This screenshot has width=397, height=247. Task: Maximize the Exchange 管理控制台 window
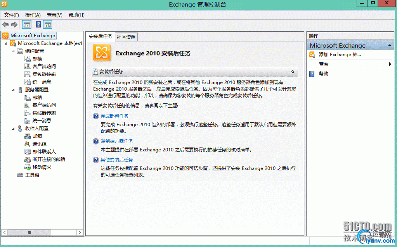[x=373, y=3]
